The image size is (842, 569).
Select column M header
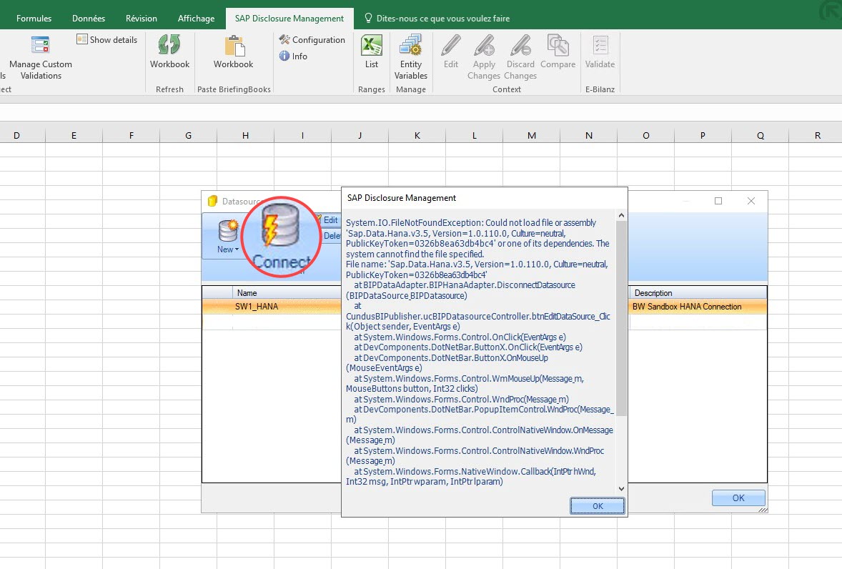click(532, 135)
